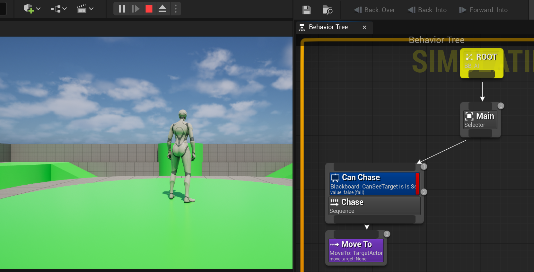534x272 pixels.
Task: Pause the simulation
Action: click(122, 9)
